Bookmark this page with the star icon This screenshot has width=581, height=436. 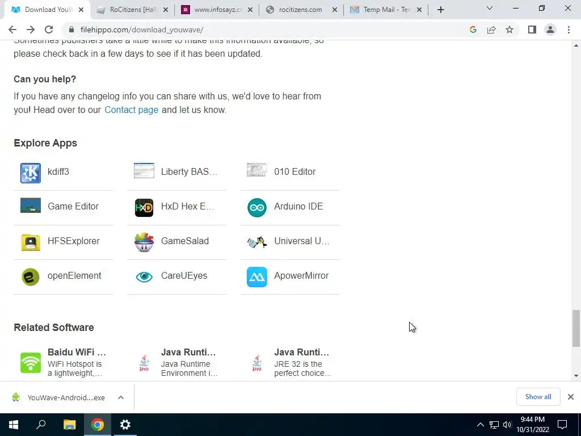coord(510,30)
